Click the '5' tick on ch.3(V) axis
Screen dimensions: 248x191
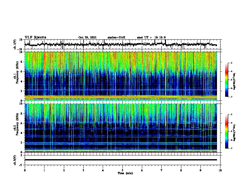(22, 155)
